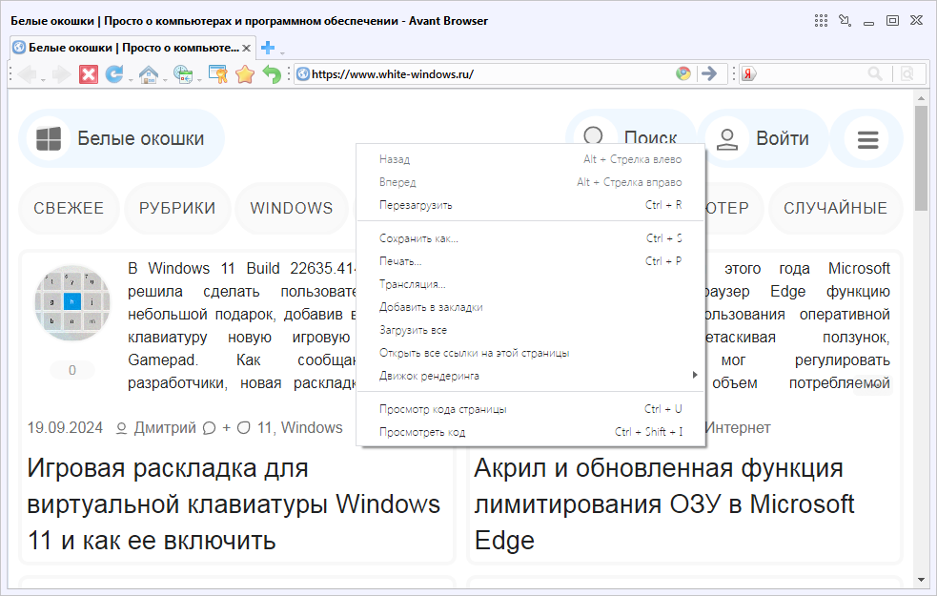Click the find-in-page icon at toolbar end
Image resolution: width=937 pixels, height=596 pixels.
coord(907,73)
